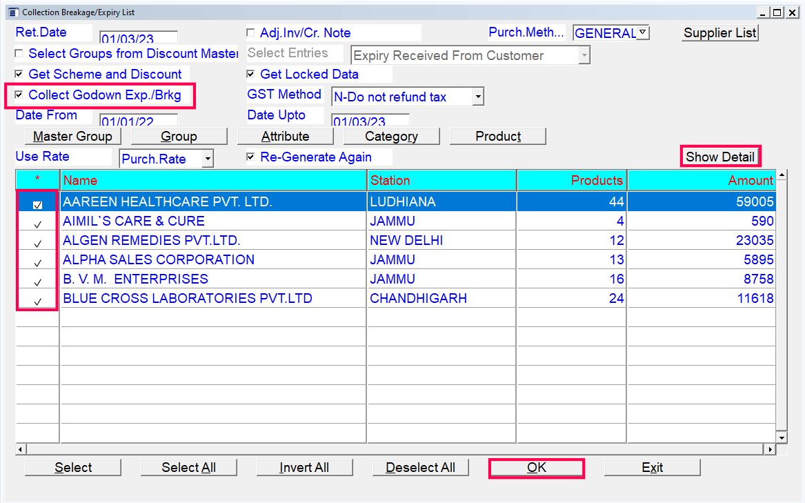Click the Invert All button
The width and height of the screenshot is (805, 503).
304,467
